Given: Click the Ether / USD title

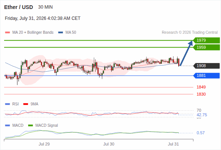Looking at the screenshot, I should point(18,7).
